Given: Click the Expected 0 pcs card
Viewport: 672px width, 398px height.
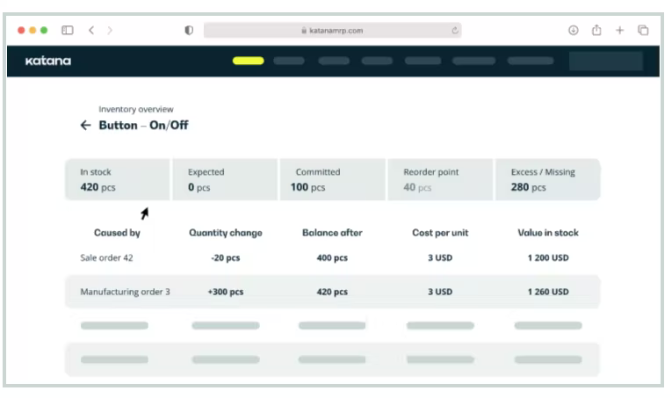Looking at the screenshot, I should [225, 179].
